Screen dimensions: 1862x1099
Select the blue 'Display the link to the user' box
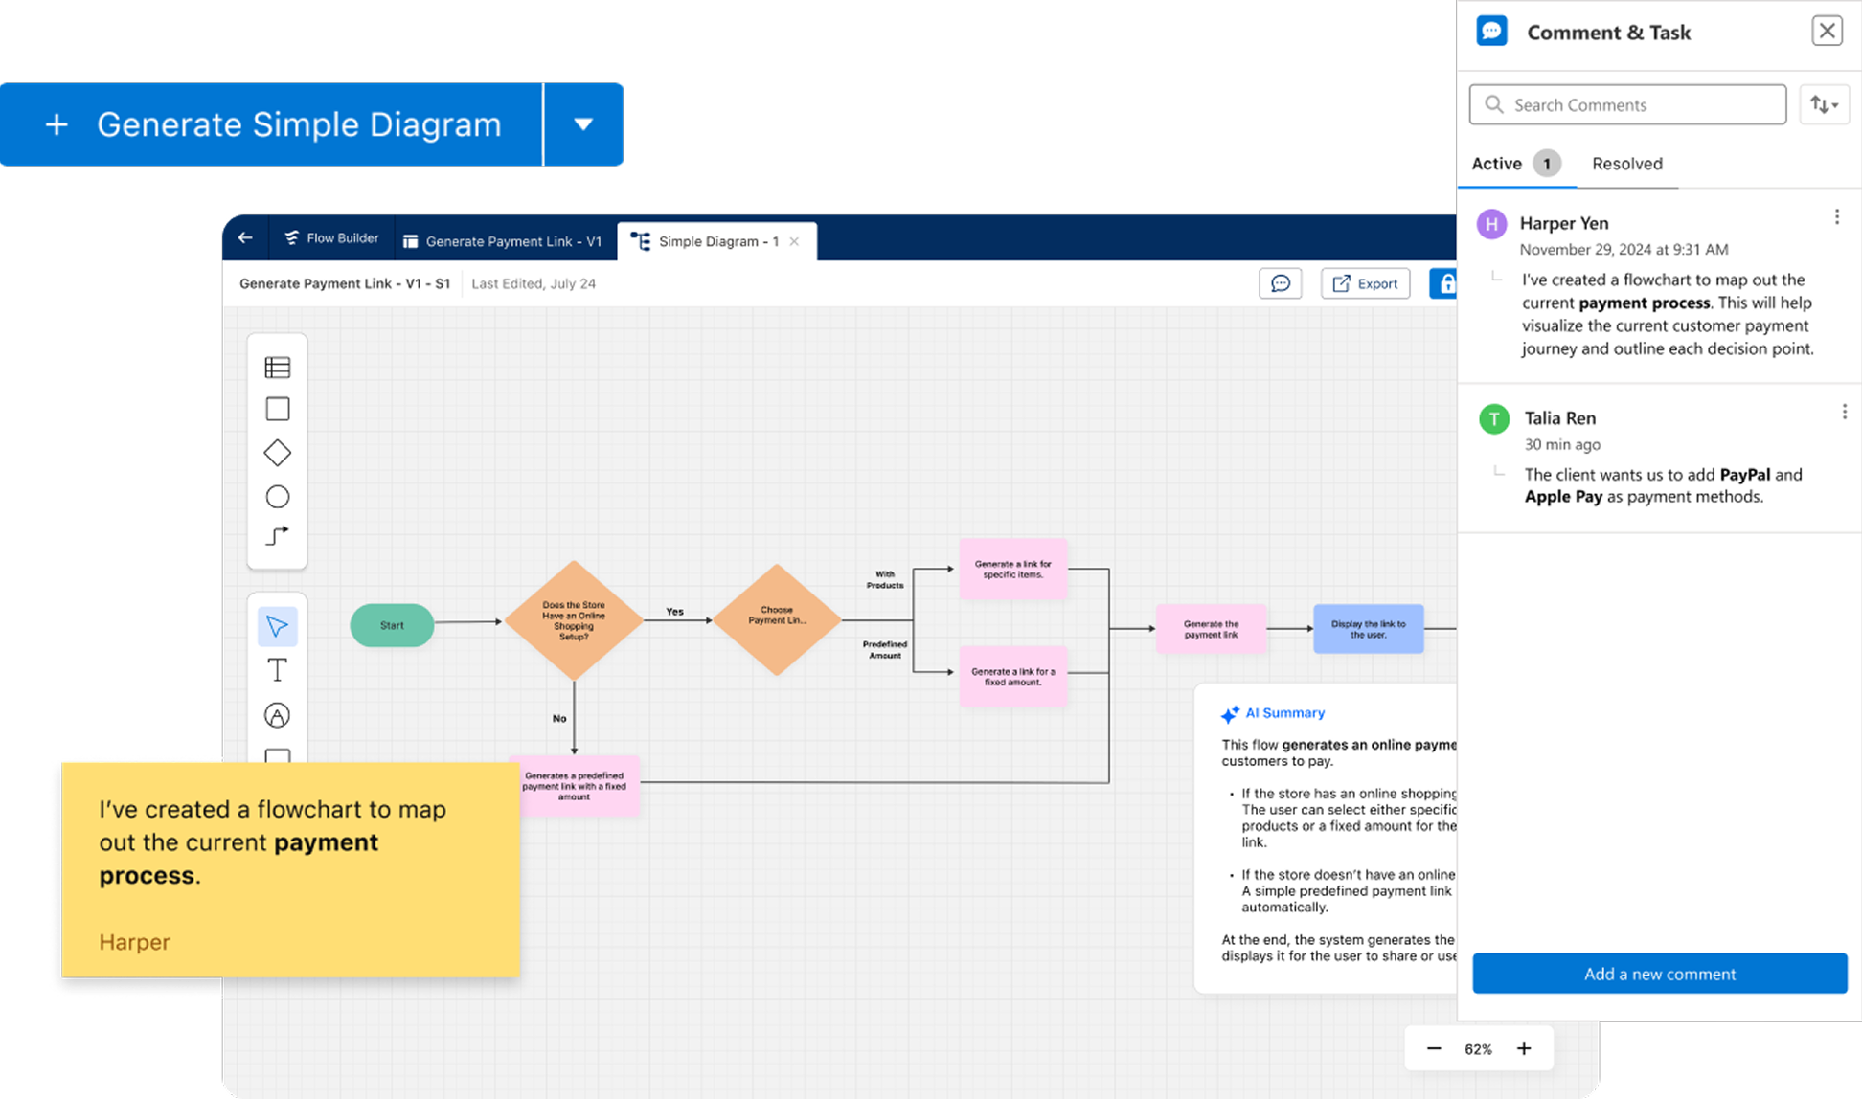1369,629
